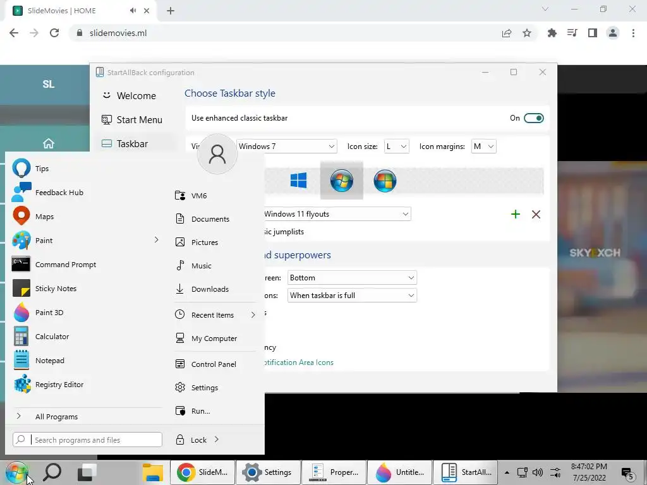The width and height of the screenshot is (647, 485).
Task: Open volume control in system tray
Action: pyautogui.click(x=537, y=472)
